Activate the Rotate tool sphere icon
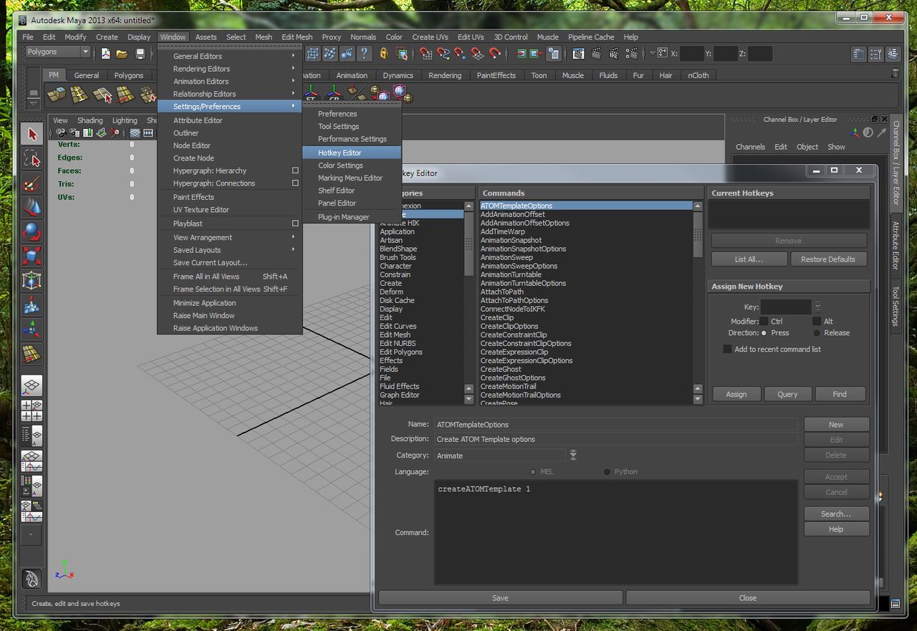This screenshot has height=631, width=917. pos(32,231)
